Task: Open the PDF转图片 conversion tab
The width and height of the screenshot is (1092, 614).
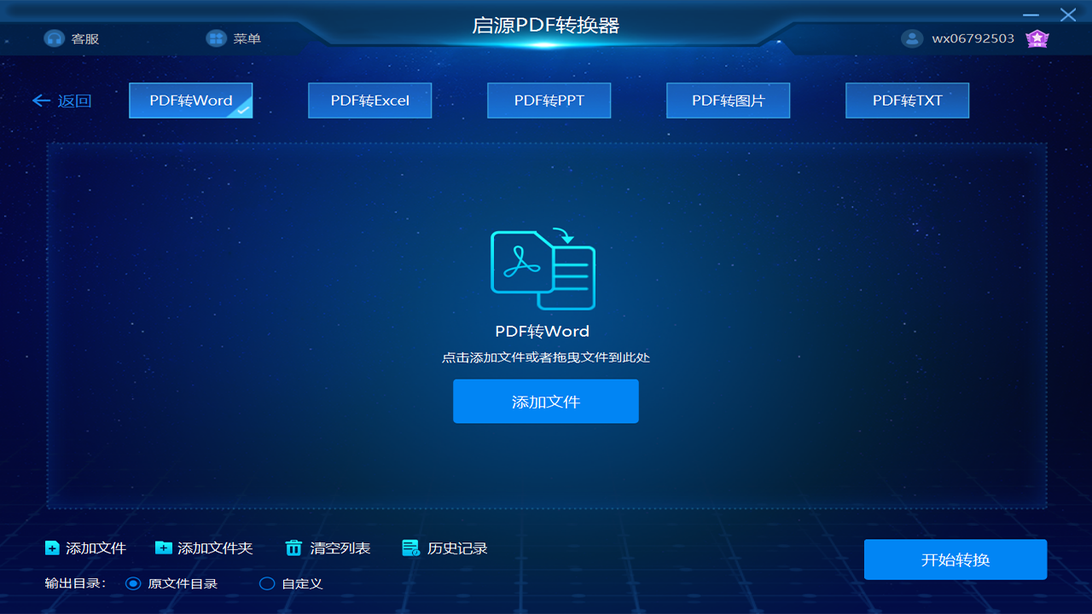Action: click(x=728, y=100)
